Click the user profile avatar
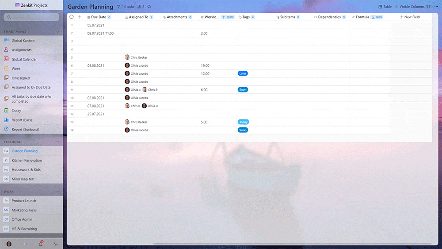 [9, 244]
